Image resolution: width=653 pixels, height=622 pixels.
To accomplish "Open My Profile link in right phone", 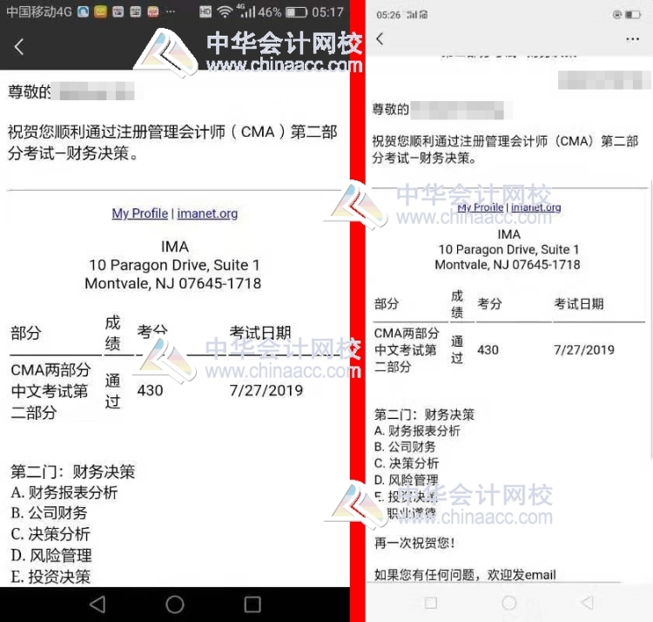I will 480,207.
